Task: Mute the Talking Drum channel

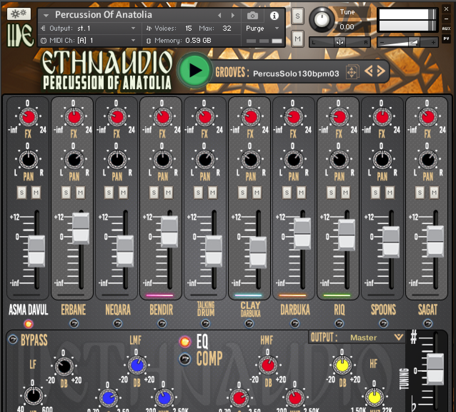Action: [x=212, y=193]
